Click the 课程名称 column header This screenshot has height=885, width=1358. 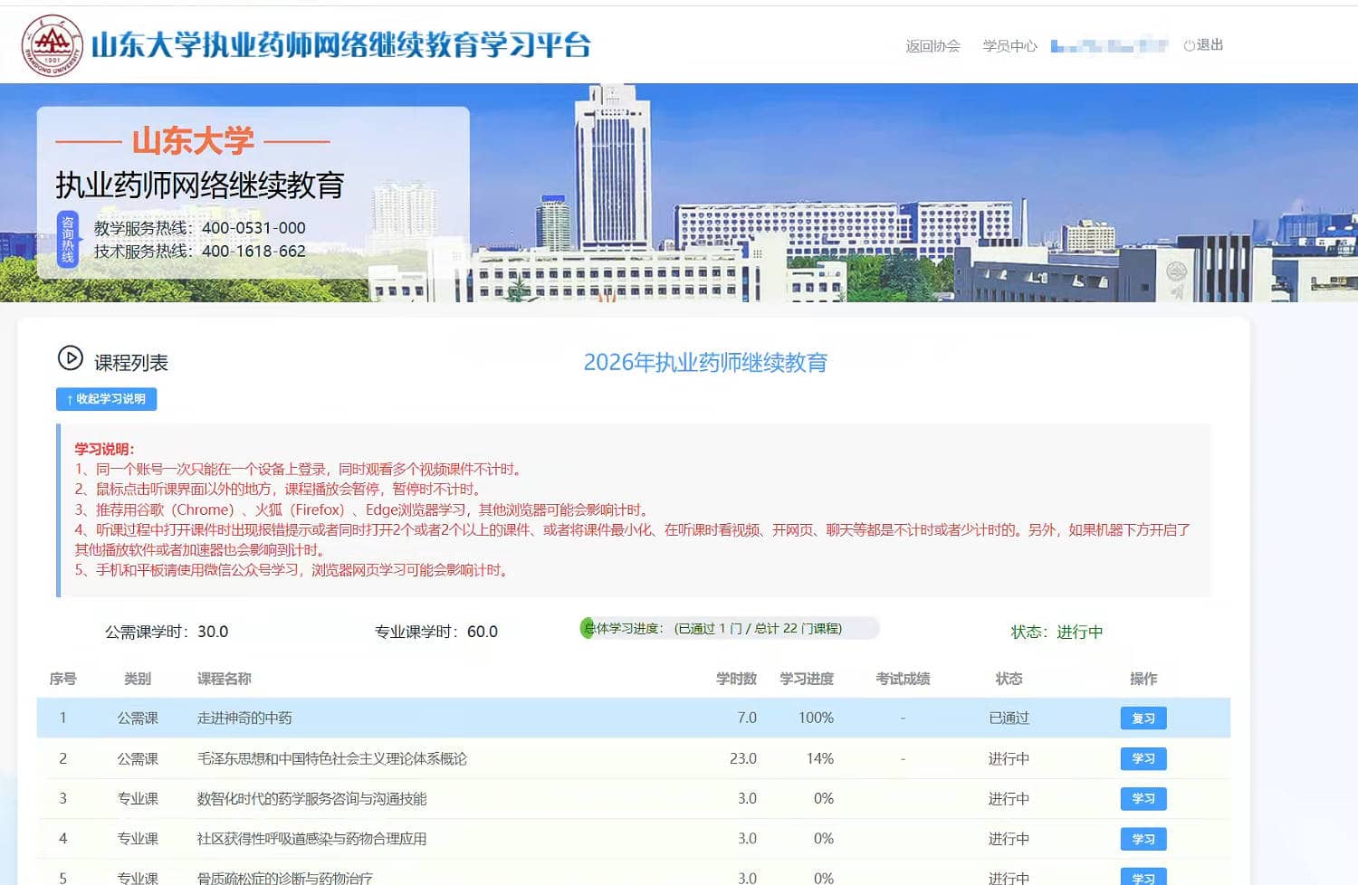[225, 679]
